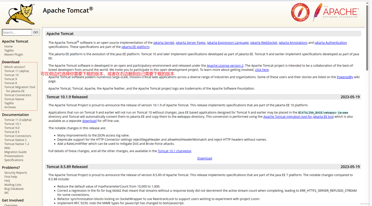Image resolution: width=372 pixels, height=206 pixels.
Task: Click the Tomcat cat logo
Action: click(x=20, y=15)
